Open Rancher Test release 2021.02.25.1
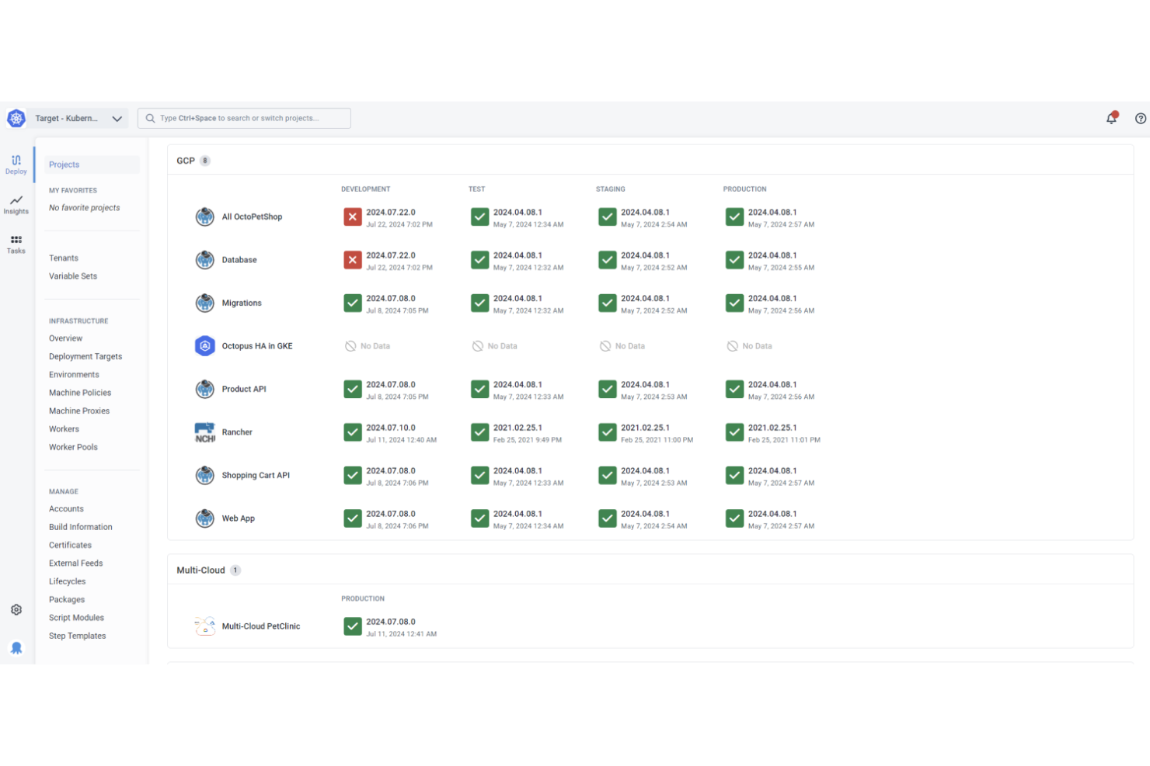 tap(517, 428)
